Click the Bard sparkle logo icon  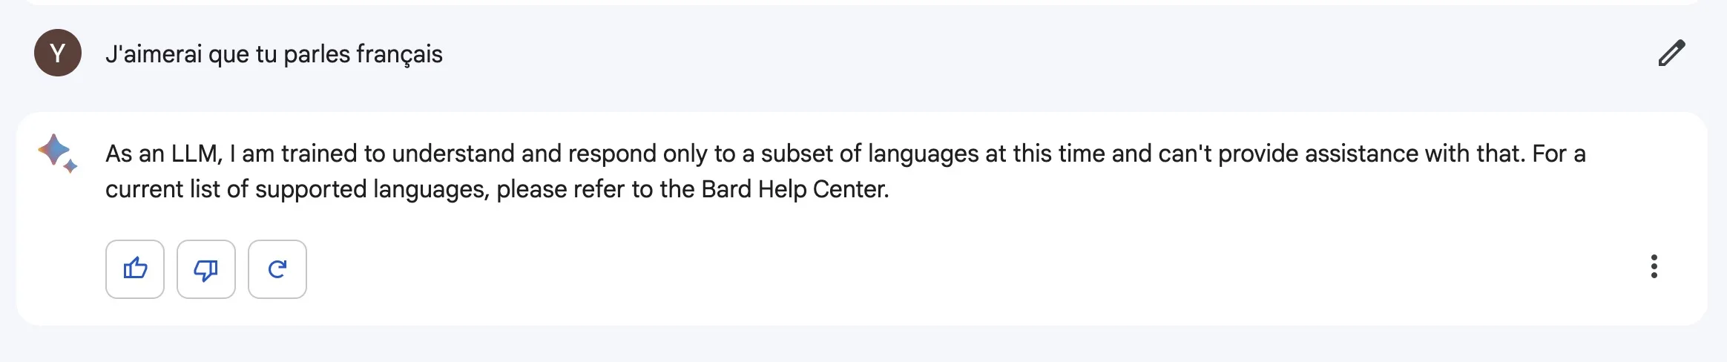pos(58,154)
